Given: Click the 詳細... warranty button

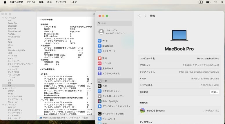Looking at the screenshot, I should point(214,92).
